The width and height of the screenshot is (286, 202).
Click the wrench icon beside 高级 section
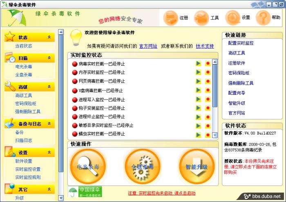tap(10, 86)
